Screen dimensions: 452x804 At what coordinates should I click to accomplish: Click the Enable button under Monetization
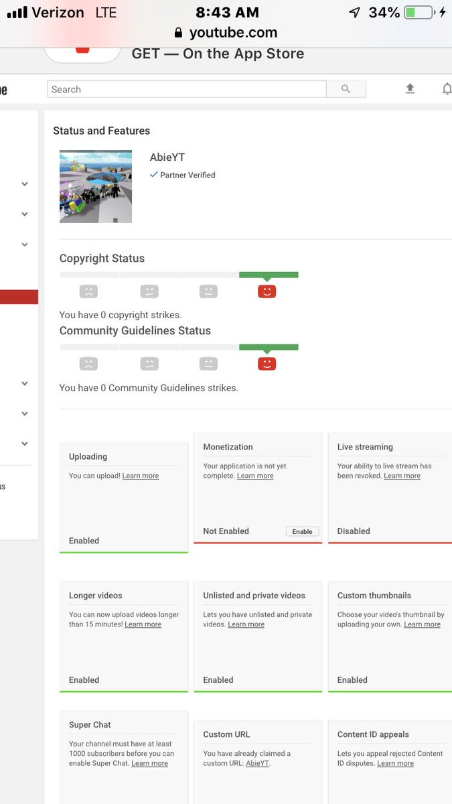[x=302, y=531]
